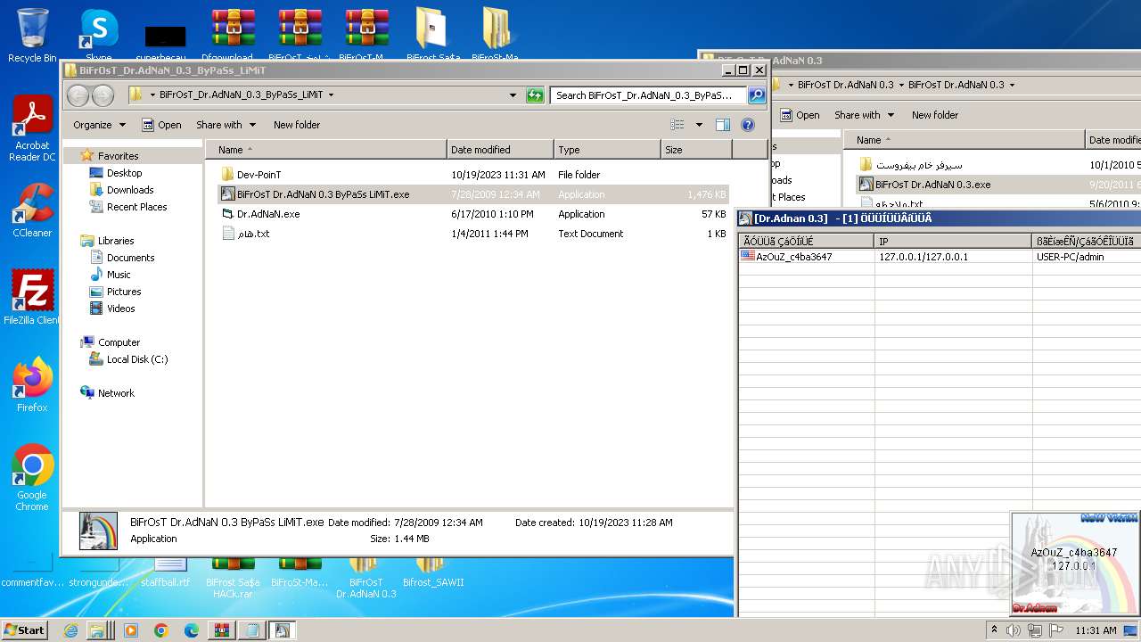
Task: Change the view using the Views icon
Action: [x=677, y=125]
